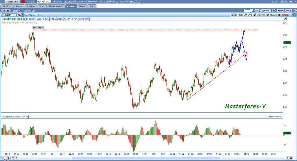Click the 0 value next to AwesomeOscillator
The width and height of the screenshot is (297, 161).
click(x=27, y=117)
